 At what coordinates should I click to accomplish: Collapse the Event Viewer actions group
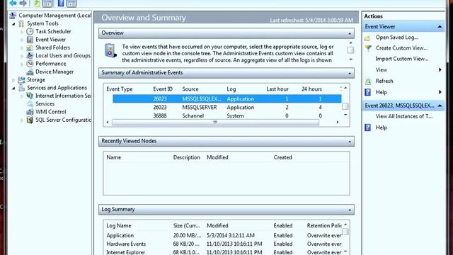440,27
